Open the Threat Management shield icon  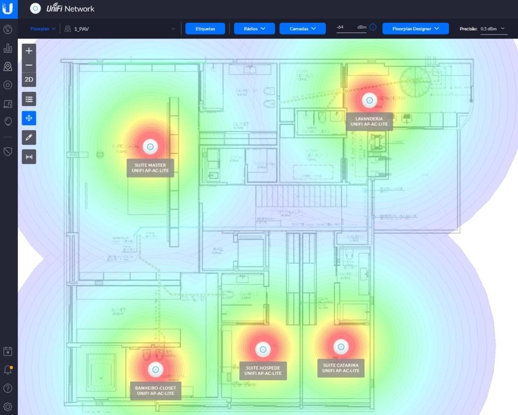(8, 152)
